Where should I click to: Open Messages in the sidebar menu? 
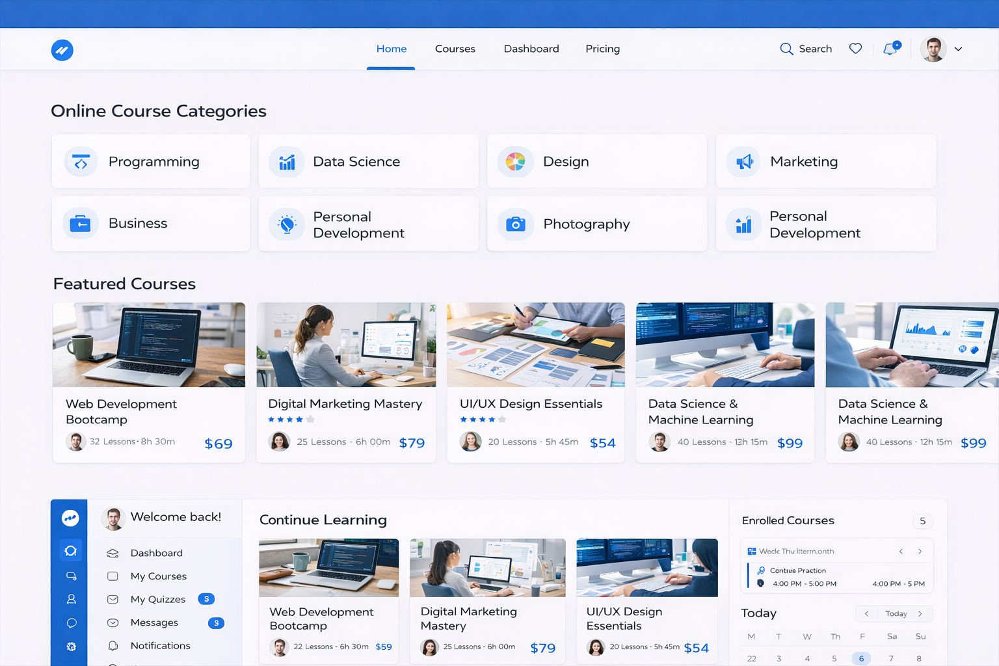tap(154, 622)
